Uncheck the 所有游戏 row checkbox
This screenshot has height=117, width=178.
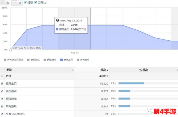[x=2, y=106]
